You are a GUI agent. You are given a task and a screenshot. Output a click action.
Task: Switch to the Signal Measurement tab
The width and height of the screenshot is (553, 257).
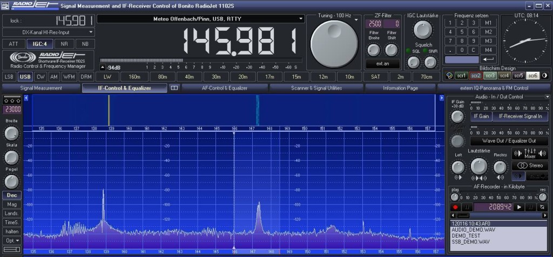(41, 87)
